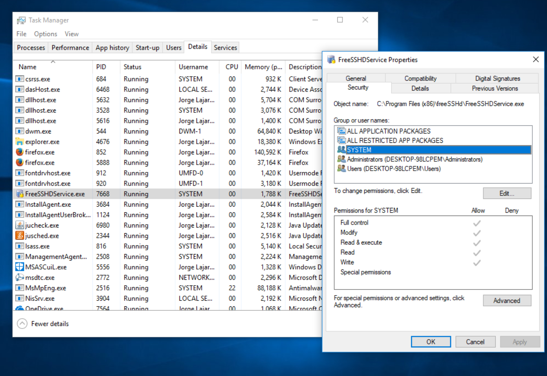This screenshot has width=547, height=376.
Task: Open the Compatibility tab
Action: pos(421,78)
